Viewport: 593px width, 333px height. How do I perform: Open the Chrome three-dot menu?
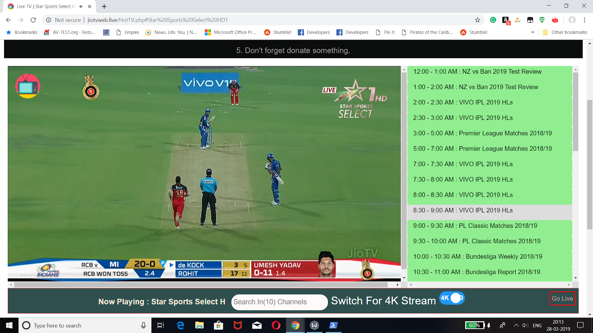584,20
